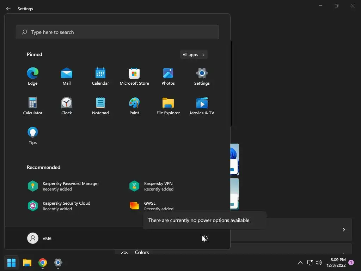Launch the Photos app

tap(168, 77)
